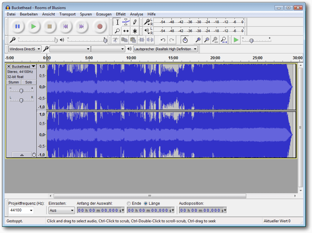Click the Pause playback button

(x=17, y=26)
